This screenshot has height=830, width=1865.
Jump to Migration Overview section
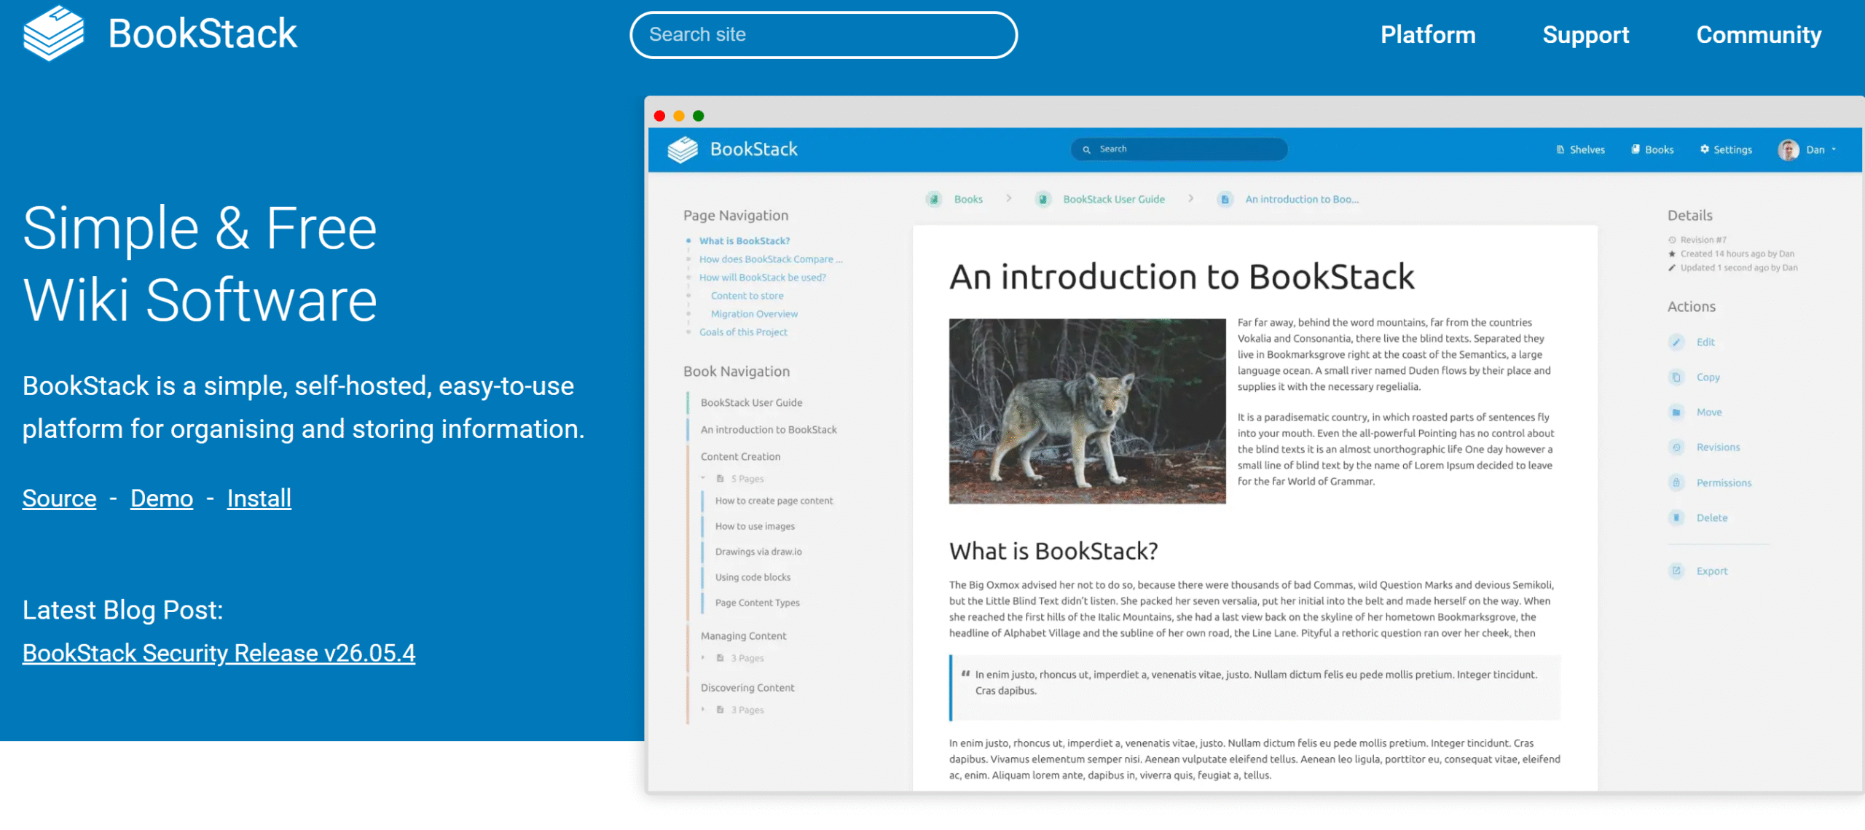[x=754, y=313]
